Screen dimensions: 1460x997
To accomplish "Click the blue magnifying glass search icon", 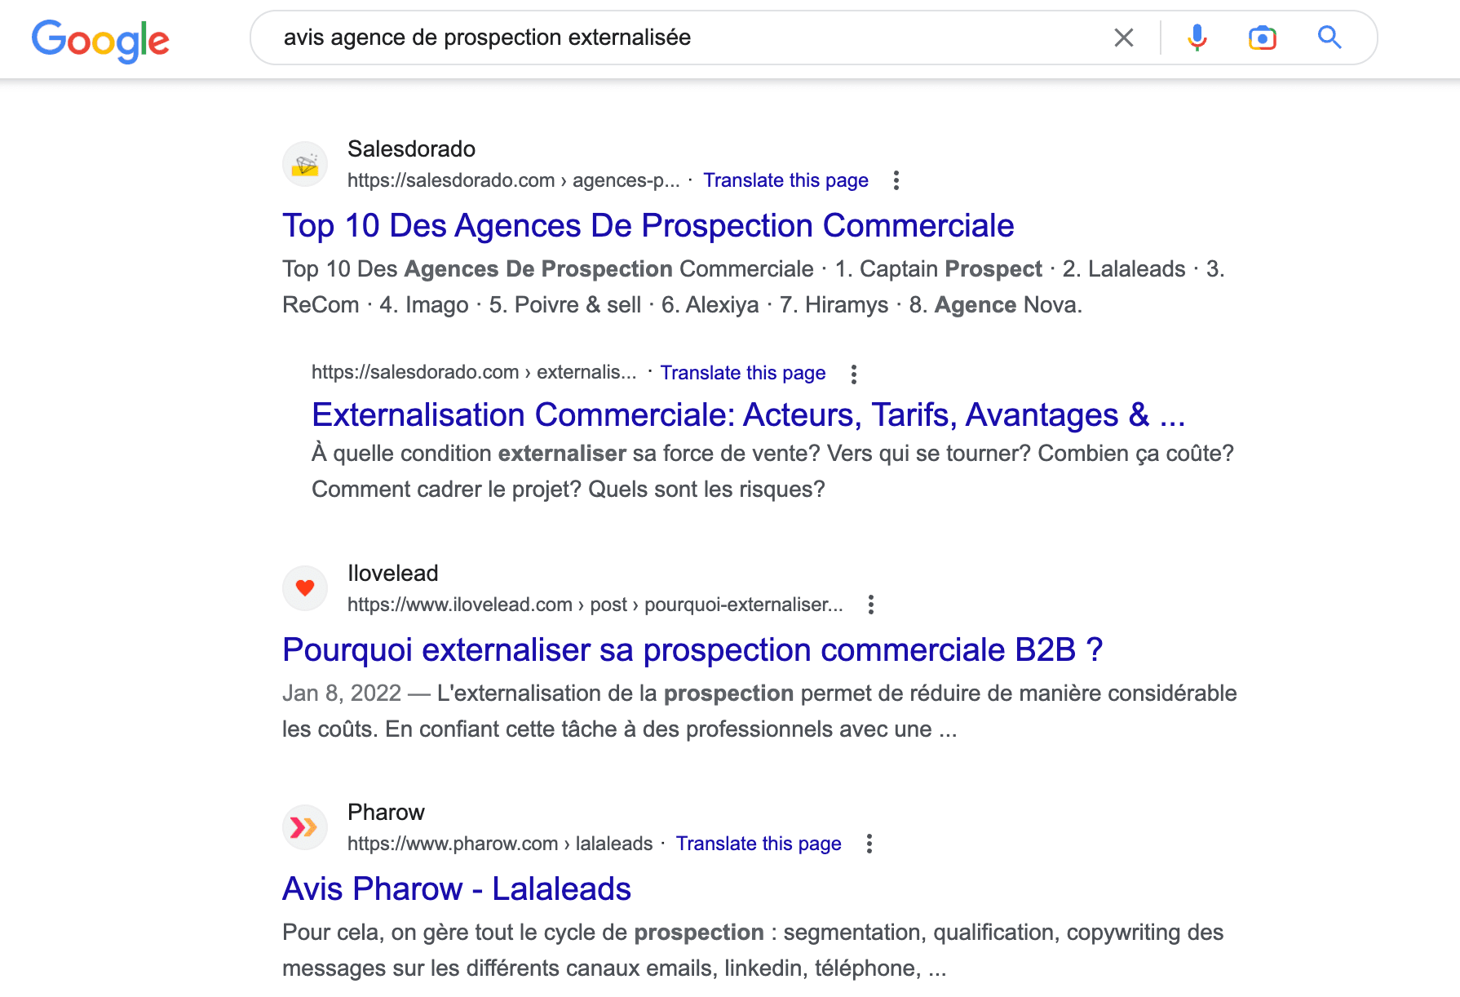I will click(1329, 38).
